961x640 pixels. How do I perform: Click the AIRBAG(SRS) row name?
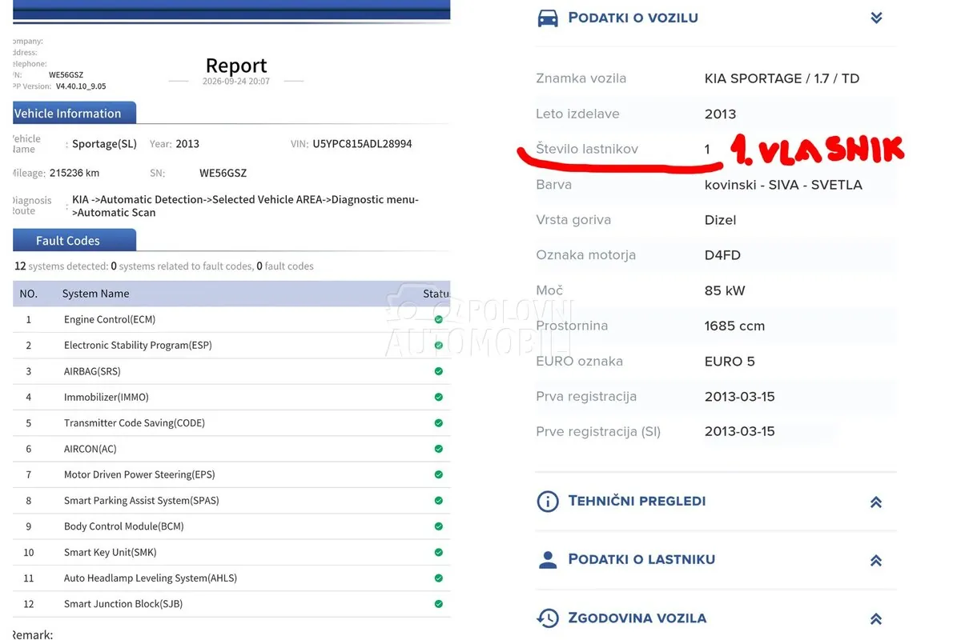[x=92, y=371]
